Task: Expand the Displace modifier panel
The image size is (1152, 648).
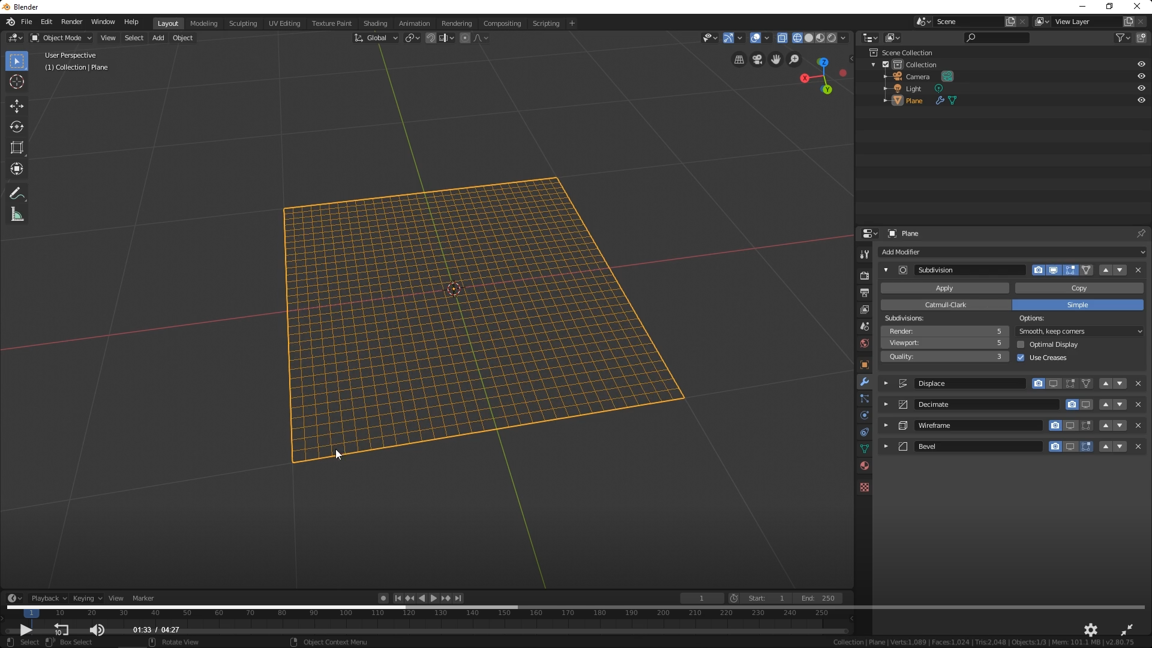Action: click(x=886, y=383)
